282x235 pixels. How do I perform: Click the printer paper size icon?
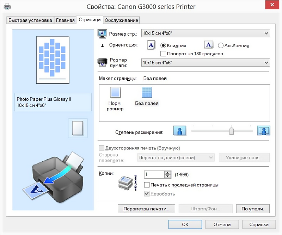pyautogui.click(x=102, y=62)
